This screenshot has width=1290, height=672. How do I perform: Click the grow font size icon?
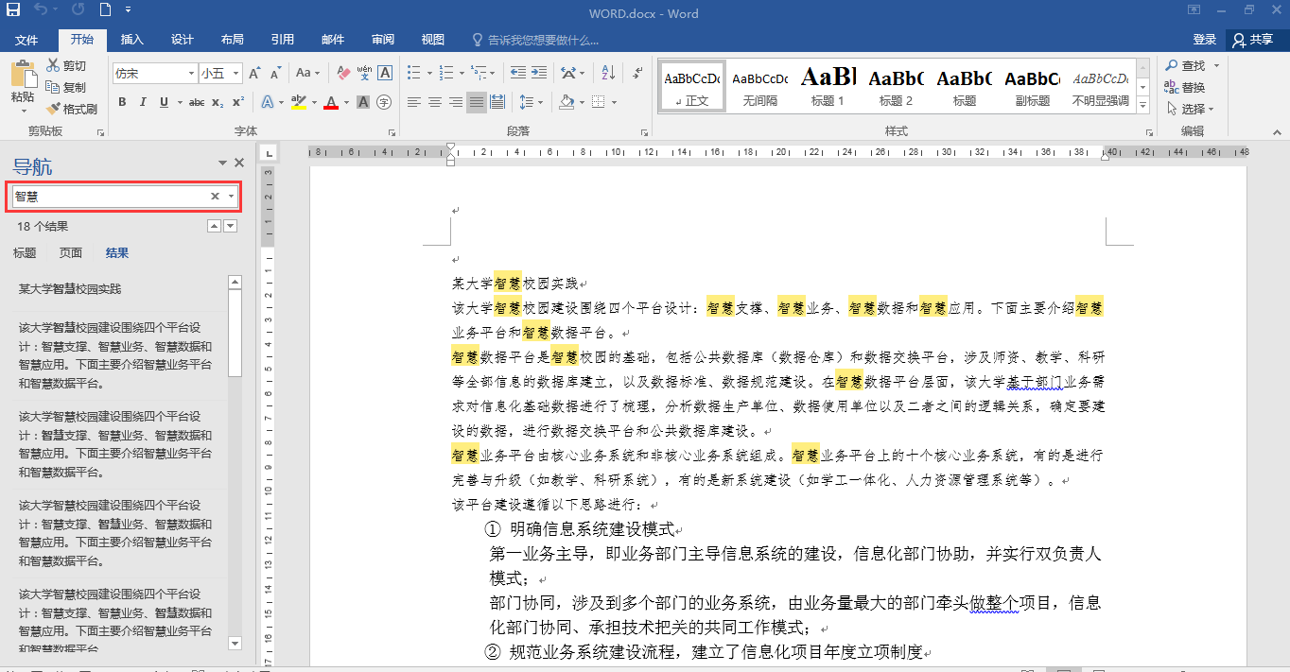pyautogui.click(x=254, y=73)
